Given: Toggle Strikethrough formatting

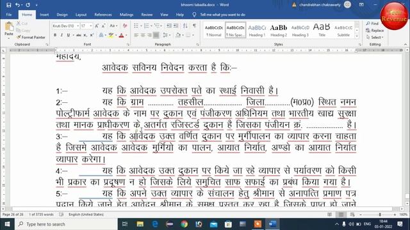Looking at the screenshot, I should pos(78,35).
